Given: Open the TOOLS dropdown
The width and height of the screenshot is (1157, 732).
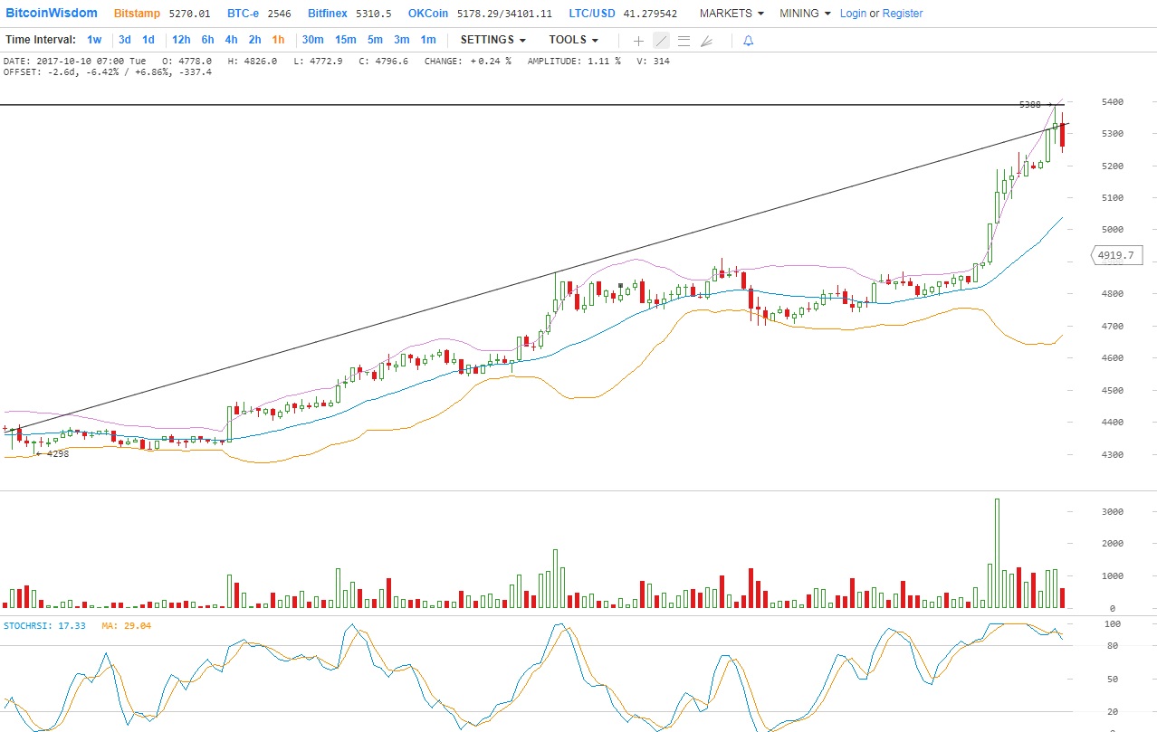Looking at the screenshot, I should (573, 40).
